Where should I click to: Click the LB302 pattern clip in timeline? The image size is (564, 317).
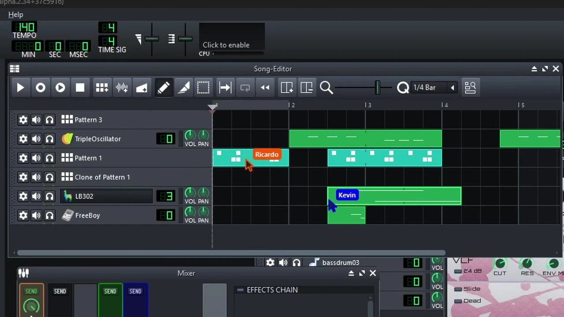394,196
